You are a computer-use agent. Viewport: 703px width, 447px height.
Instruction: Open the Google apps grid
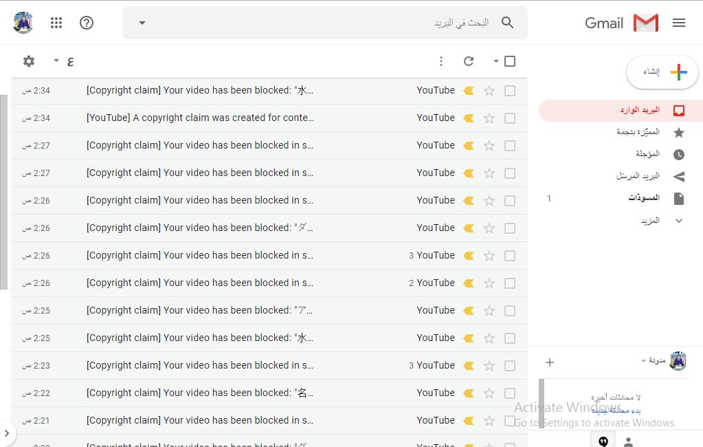pos(56,23)
